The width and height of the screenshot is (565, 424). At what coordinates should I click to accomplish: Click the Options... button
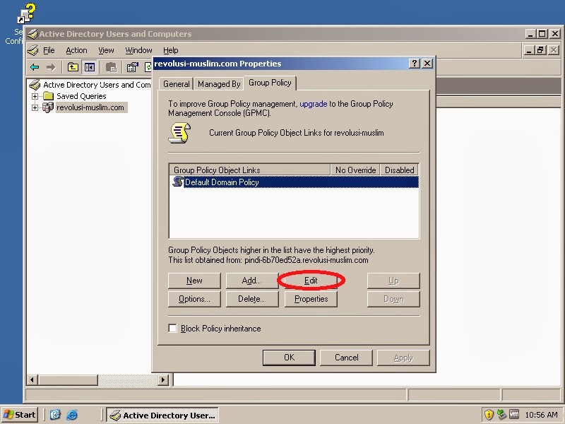(194, 299)
